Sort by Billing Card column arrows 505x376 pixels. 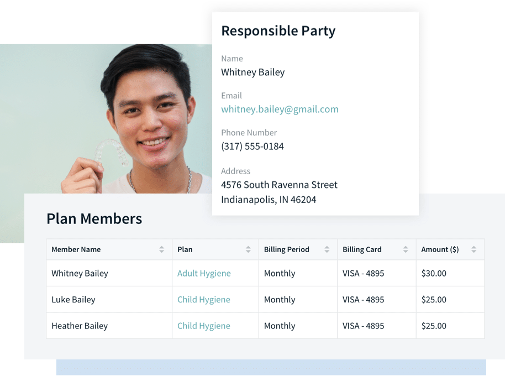point(406,249)
